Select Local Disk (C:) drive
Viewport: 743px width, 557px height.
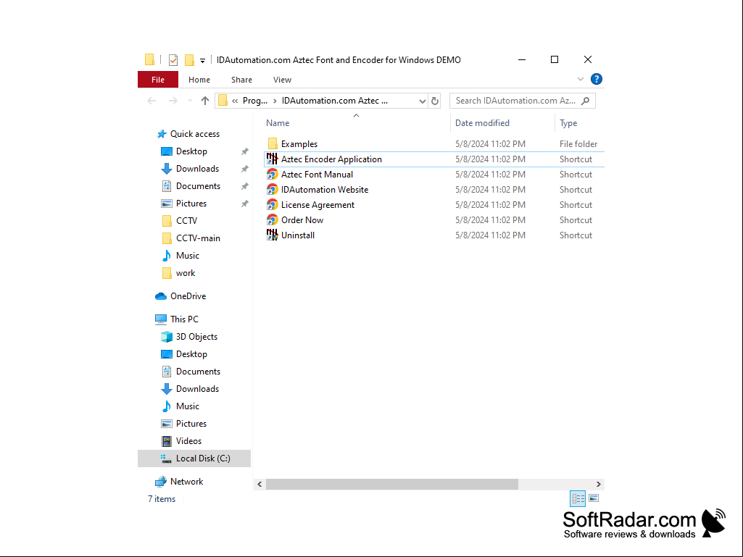click(194, 458)
